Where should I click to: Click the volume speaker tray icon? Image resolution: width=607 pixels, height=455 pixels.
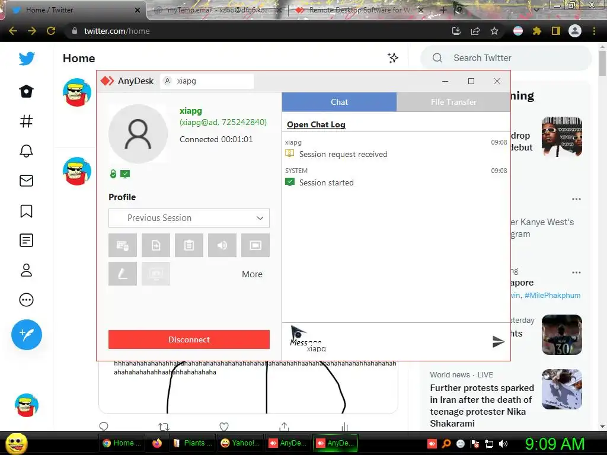(503, 444)
